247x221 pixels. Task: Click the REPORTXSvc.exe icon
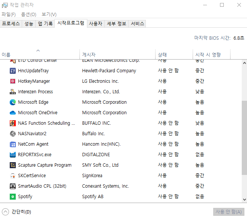pyautogui.click(x=13, y=155)
